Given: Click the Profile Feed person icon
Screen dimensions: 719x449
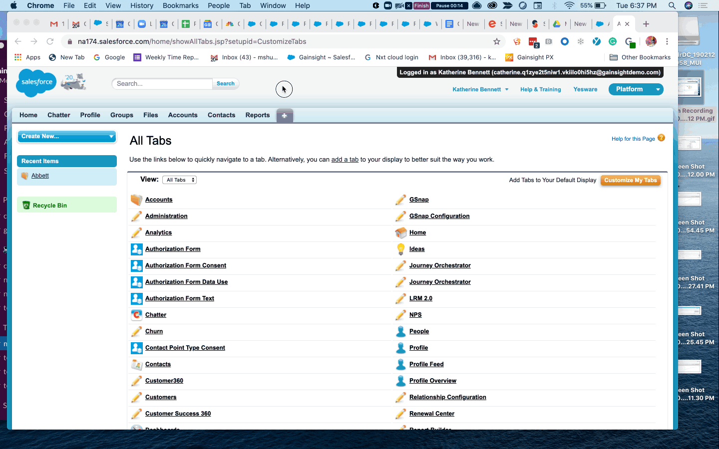Looking at the screenshot, I should click(400, 365).
